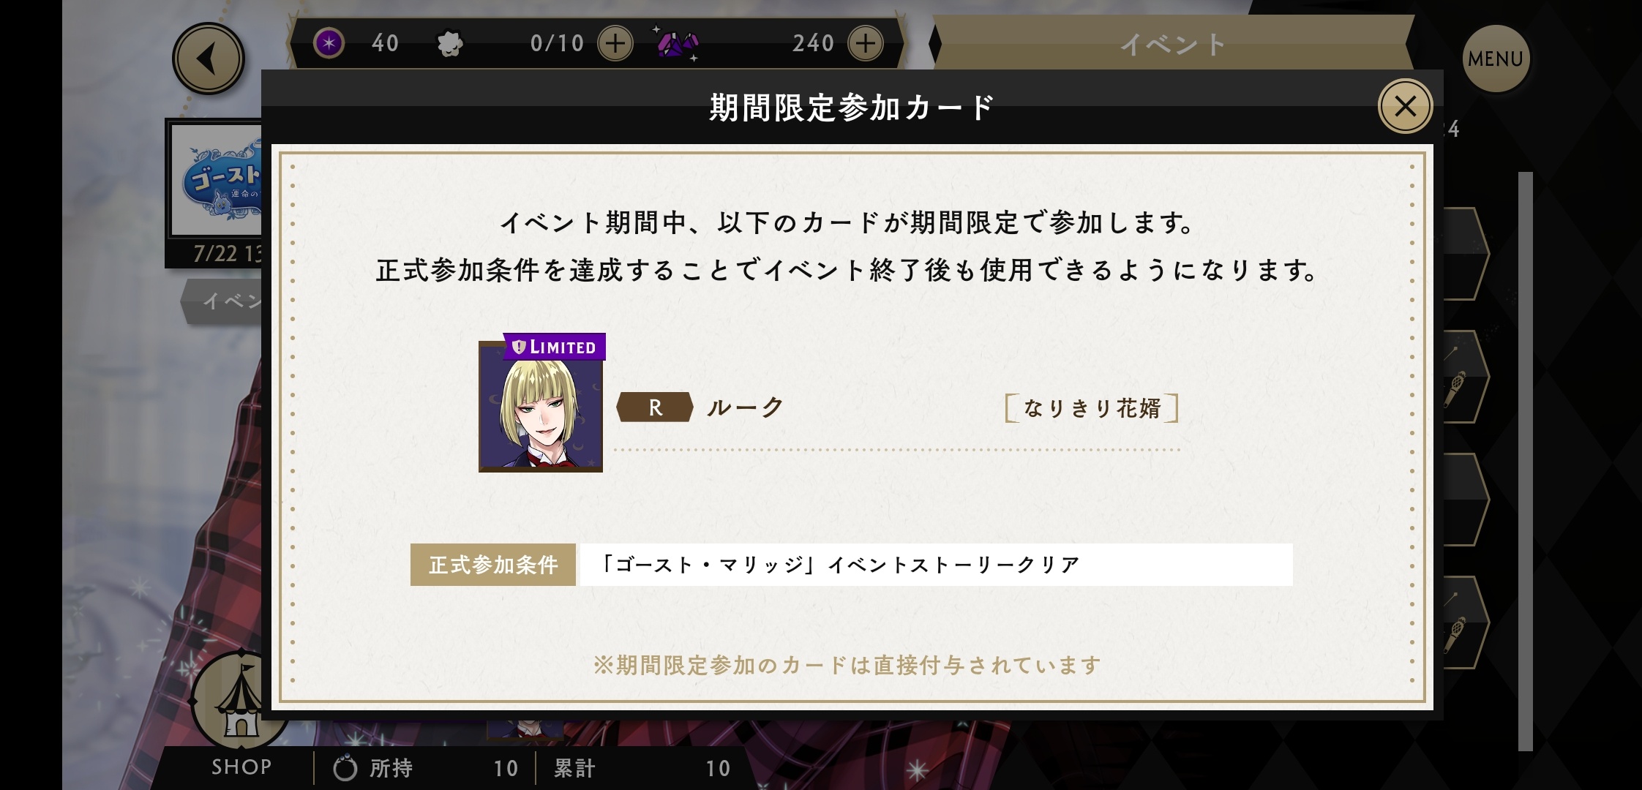Add stamina with the plus beside 0/10
The width and height of the screenshot is (1642, 790).
point(615,44)
